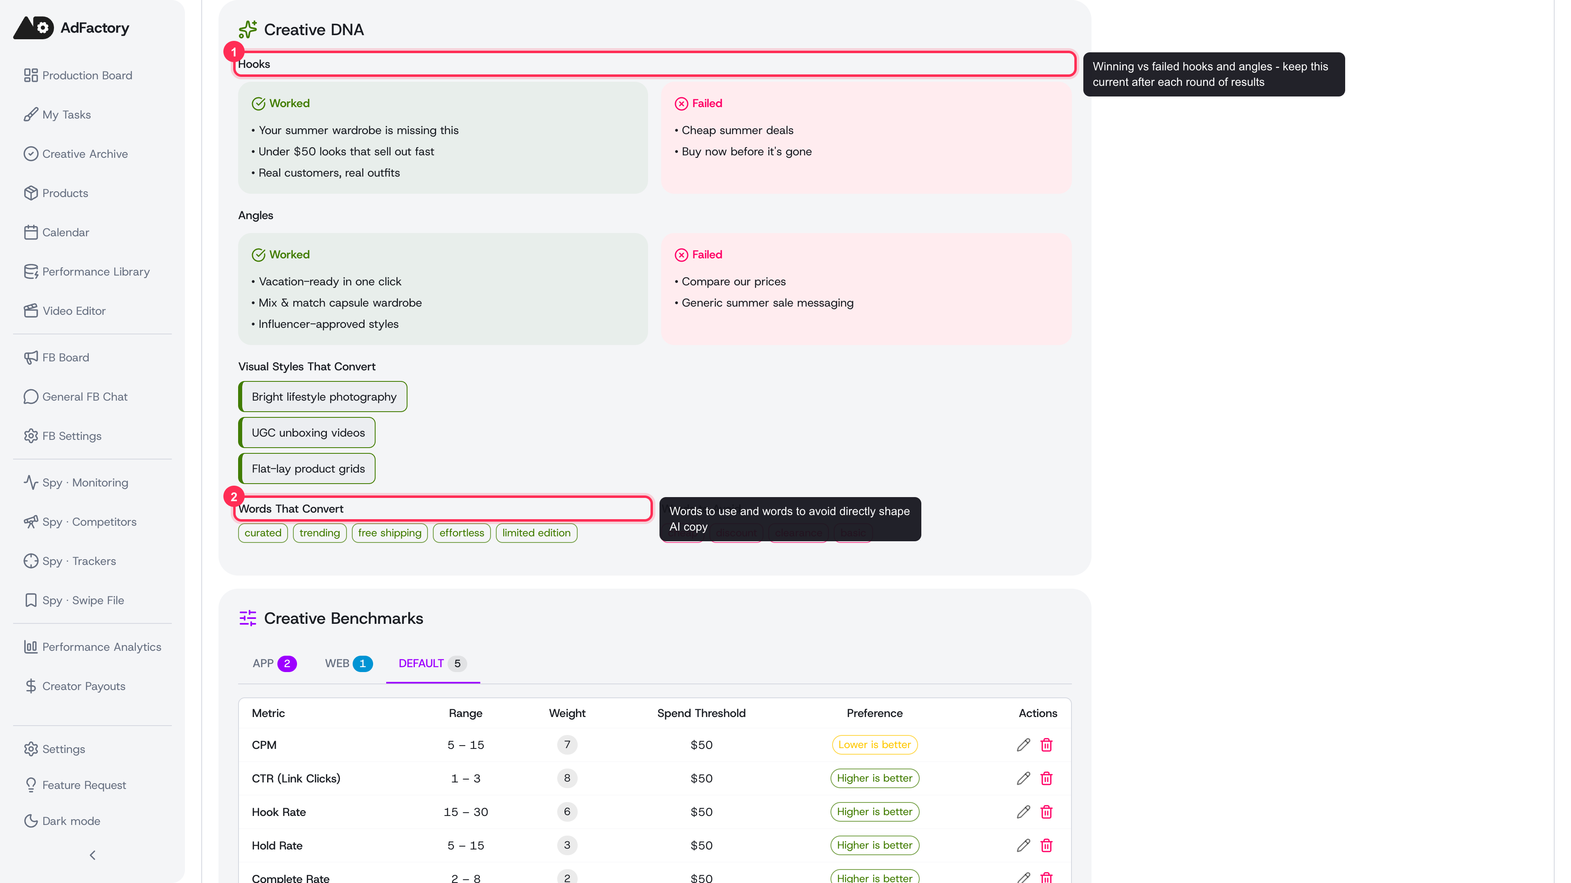Collapse the sidebar with the chevron
Screen dimensions: 1571x883
point(93,856)
